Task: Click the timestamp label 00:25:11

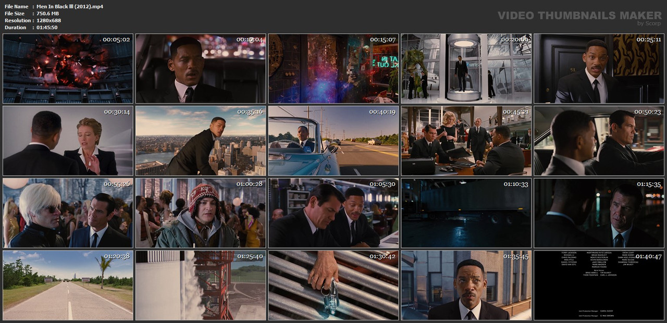Action: (x=648, y=40)
